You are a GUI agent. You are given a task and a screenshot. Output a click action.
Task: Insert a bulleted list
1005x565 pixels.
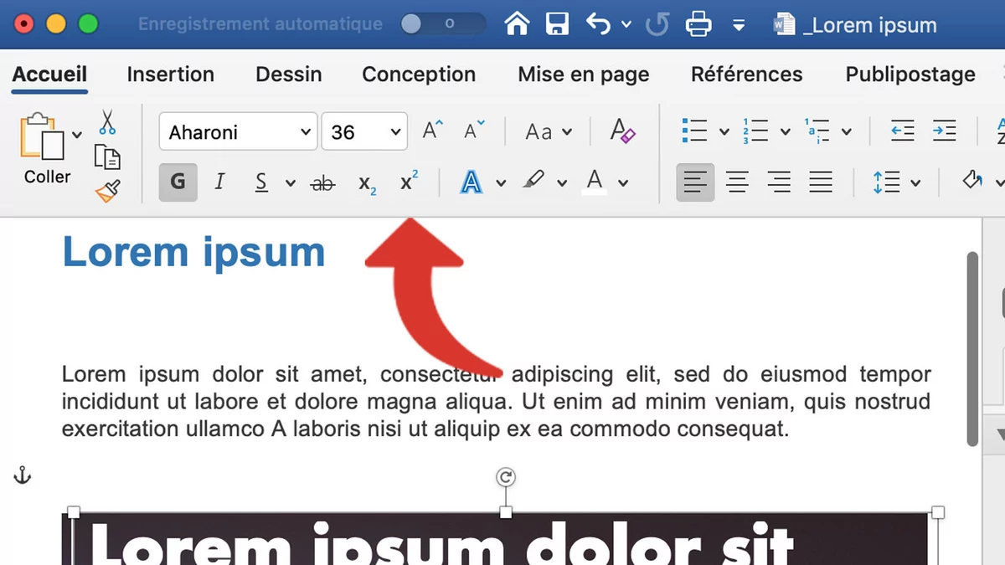695,131
